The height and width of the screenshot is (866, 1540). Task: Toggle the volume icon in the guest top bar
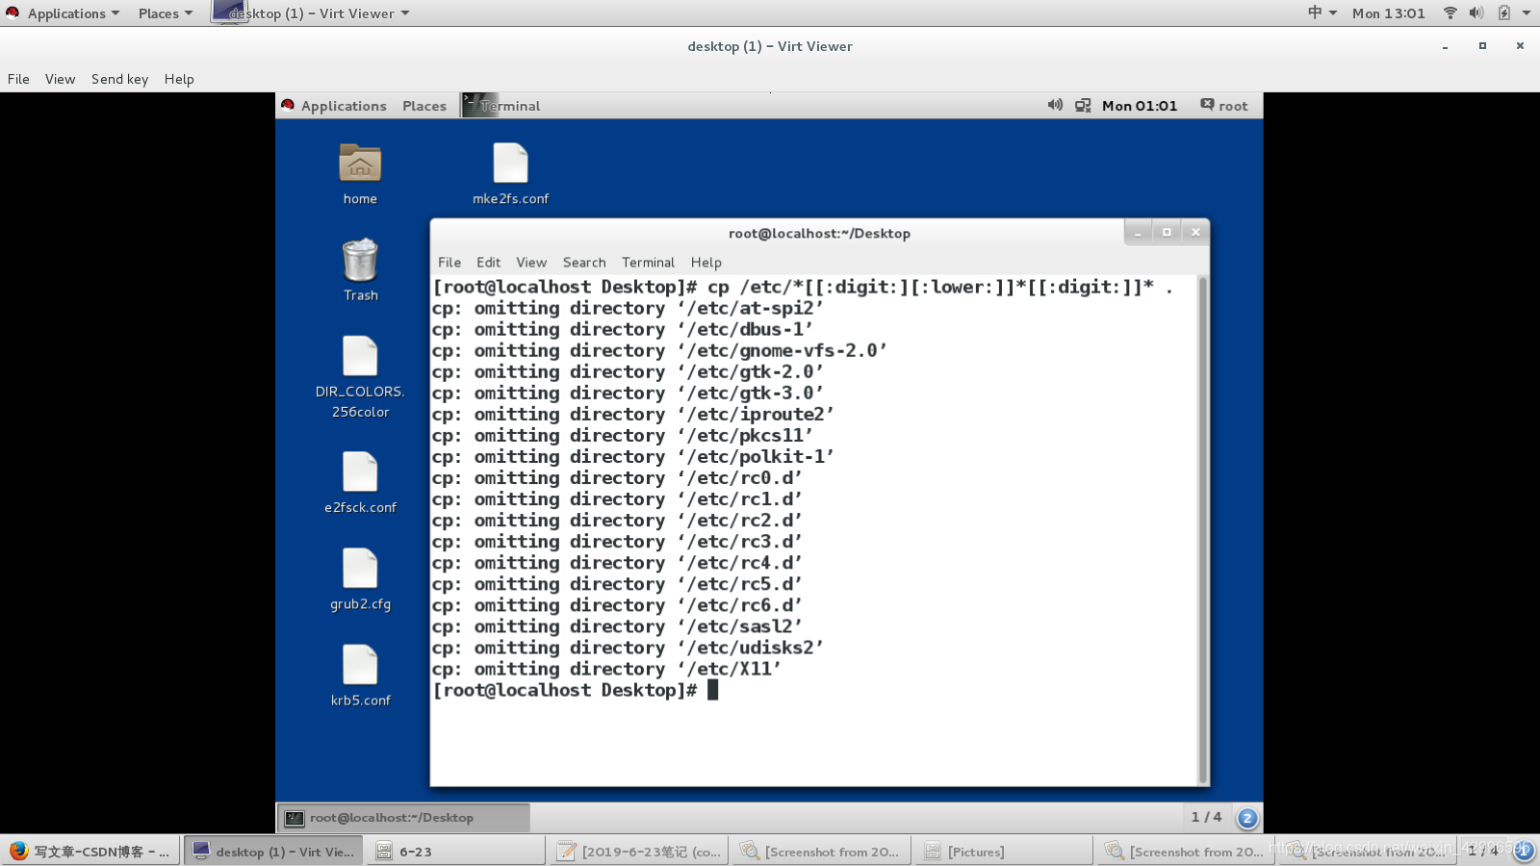[1054, 106]
